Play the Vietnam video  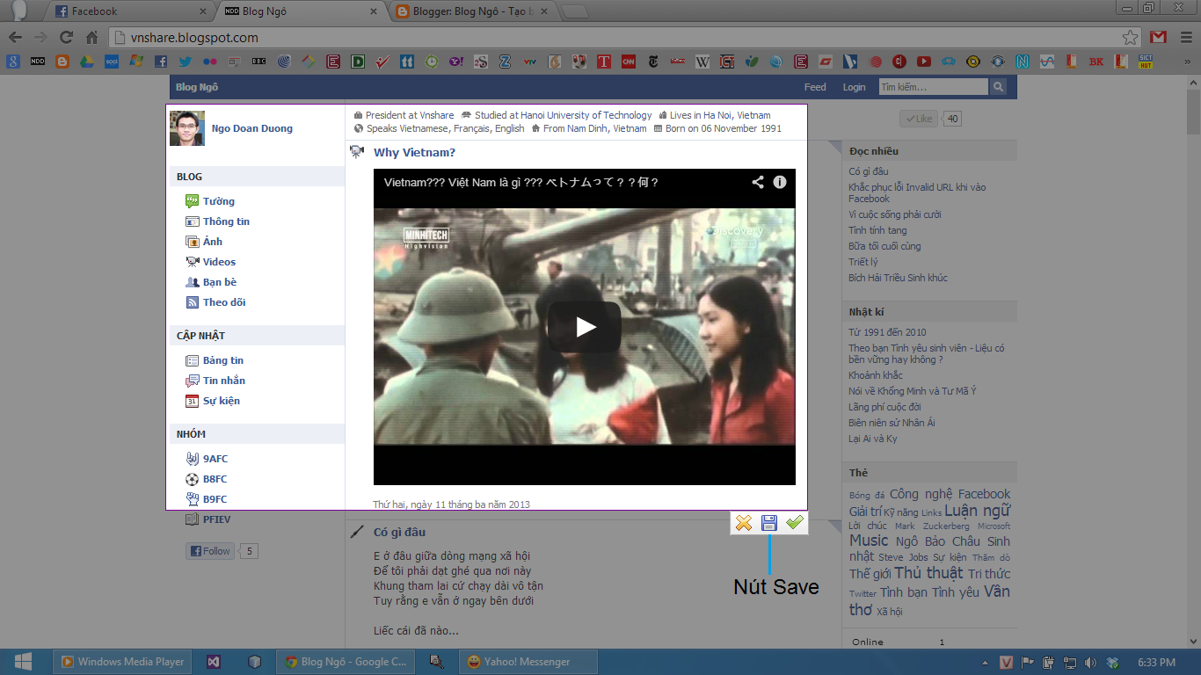[x=585, y=327]
